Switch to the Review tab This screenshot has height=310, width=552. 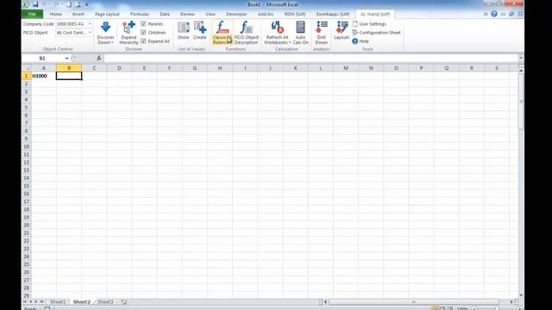(x=187, y=14)
